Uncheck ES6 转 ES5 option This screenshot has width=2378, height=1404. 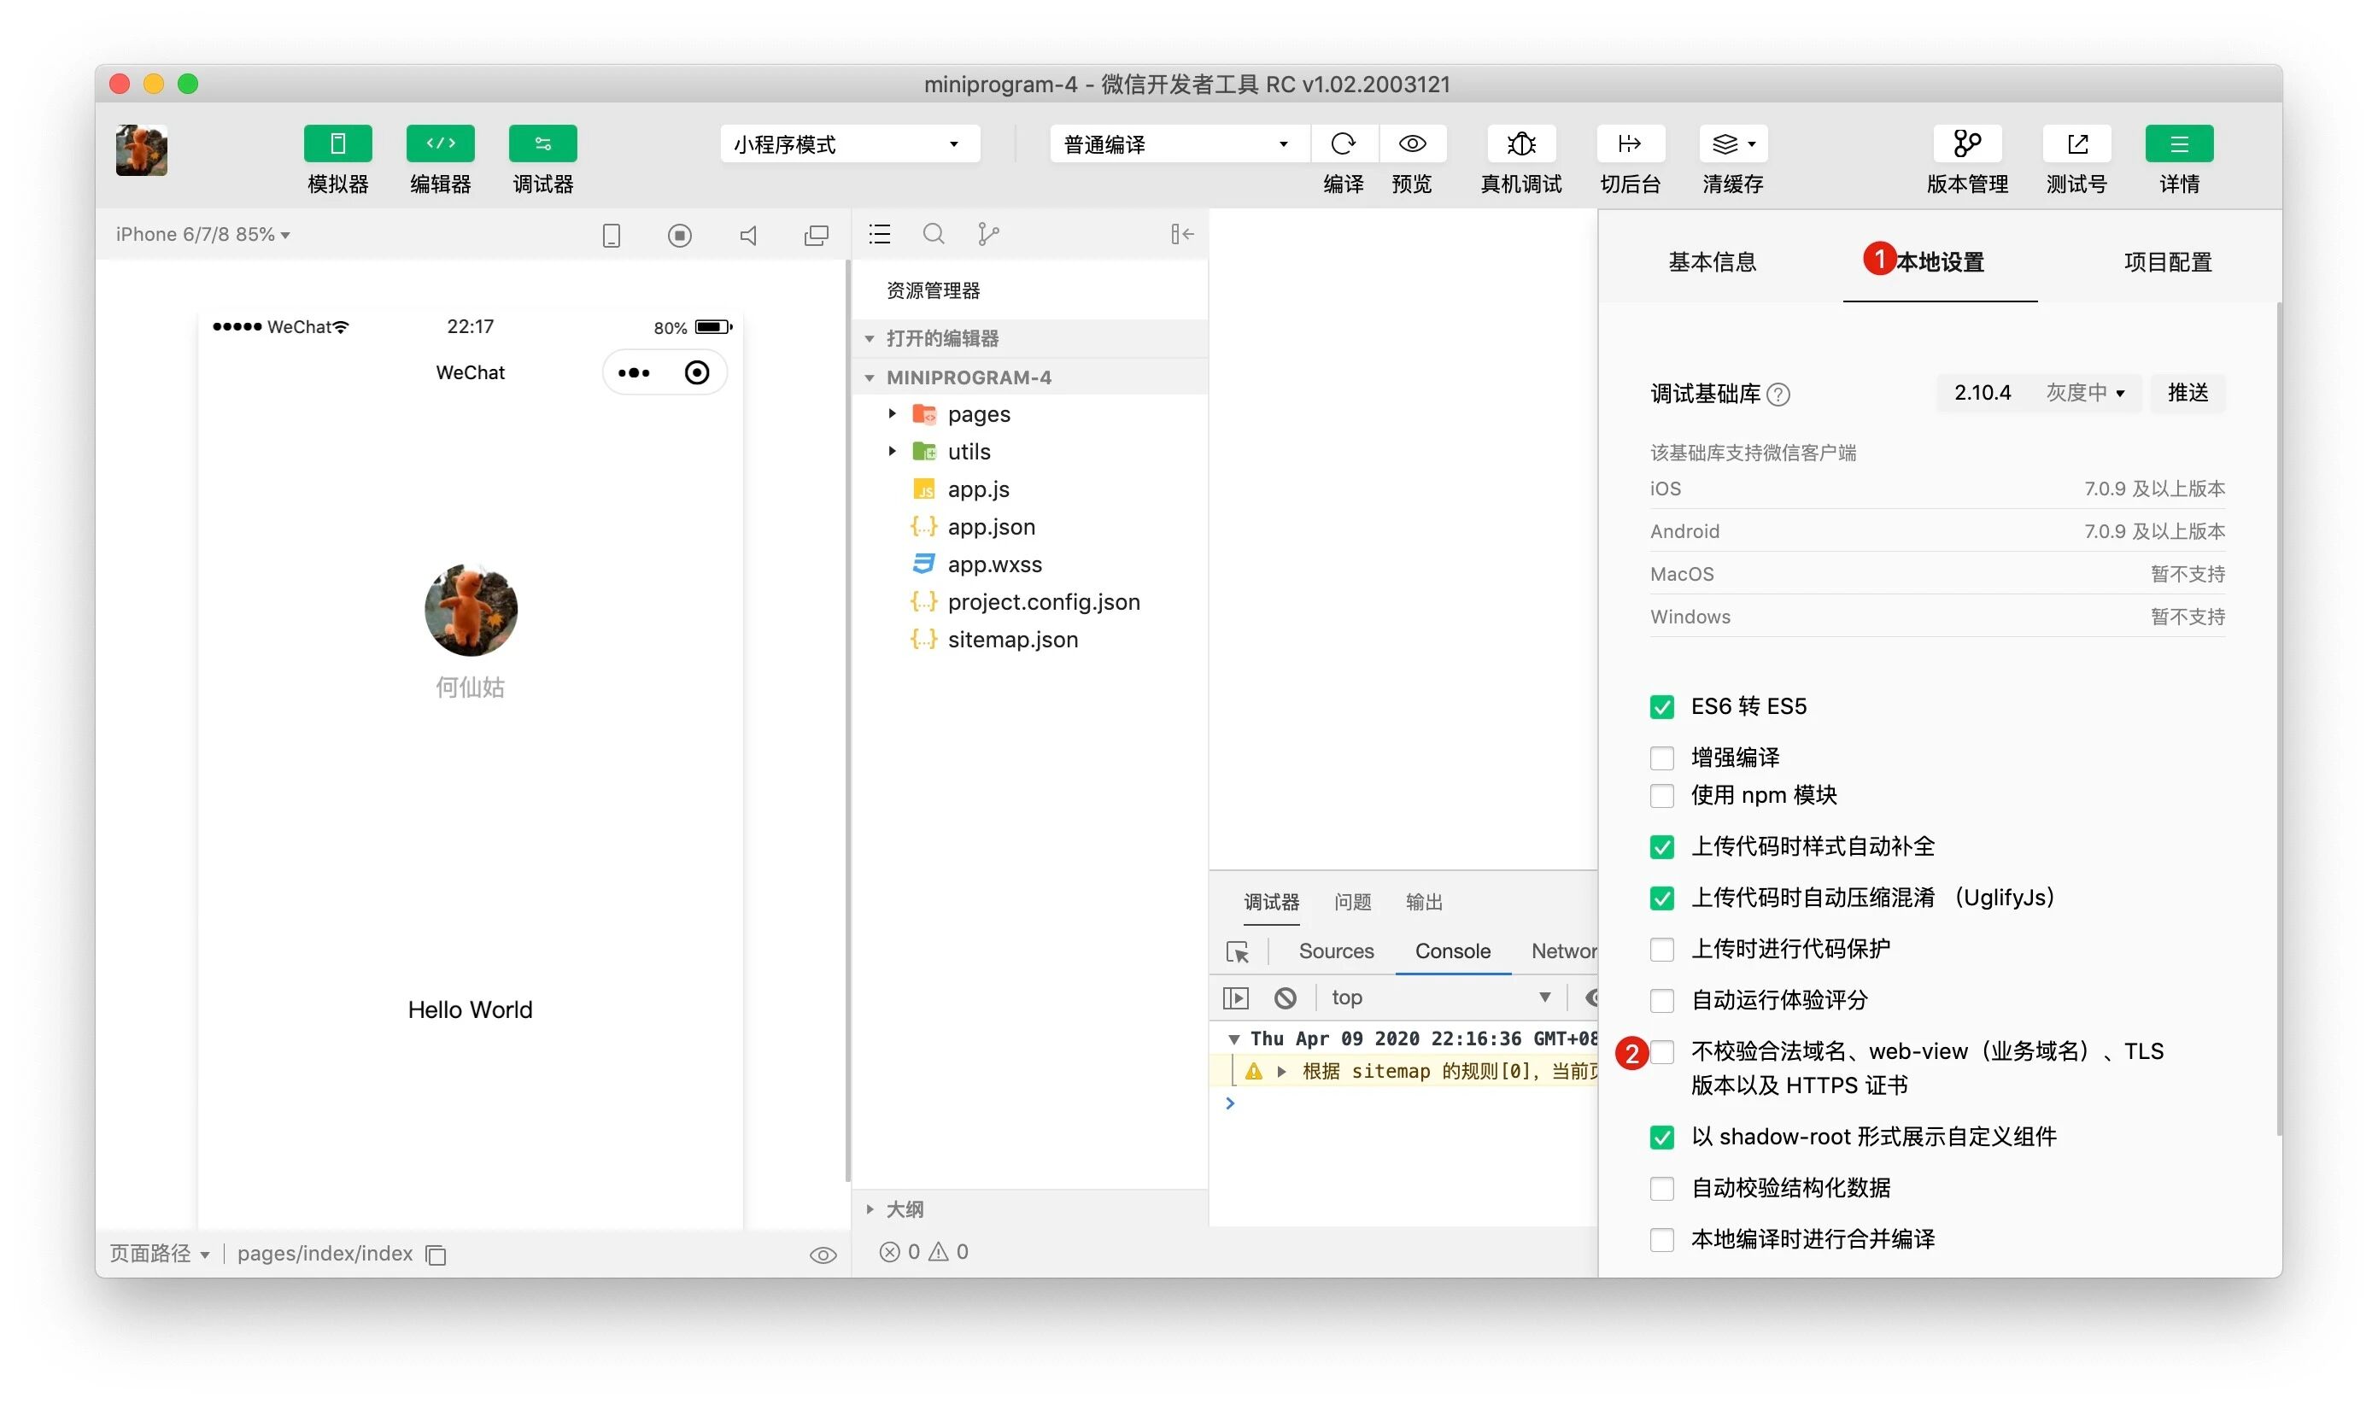click(x=1661, y=707)
